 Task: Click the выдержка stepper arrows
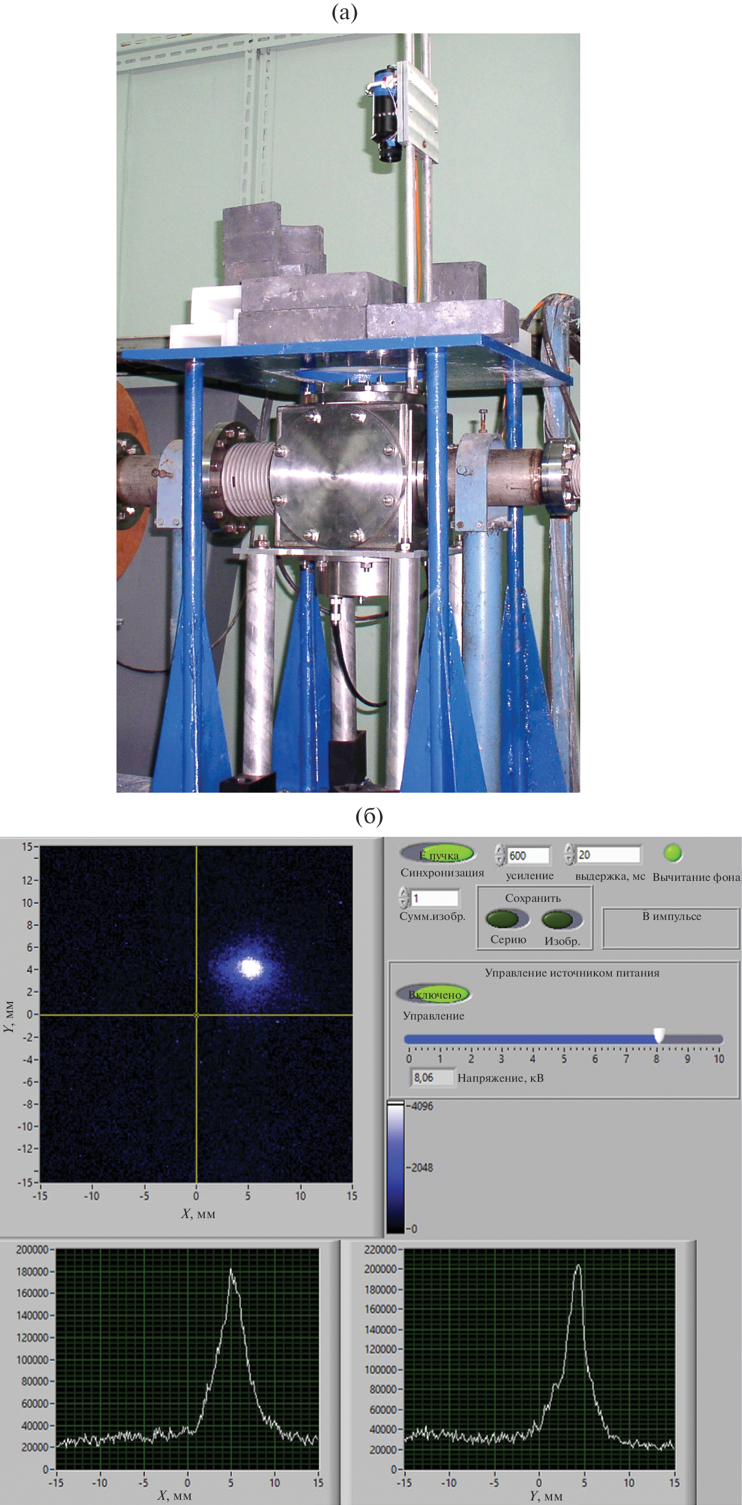coord(569,854)
